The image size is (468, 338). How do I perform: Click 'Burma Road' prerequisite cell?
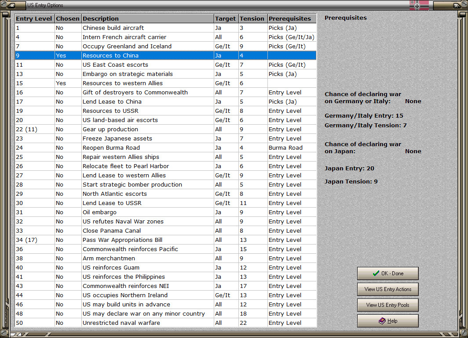tap(292, 148)
